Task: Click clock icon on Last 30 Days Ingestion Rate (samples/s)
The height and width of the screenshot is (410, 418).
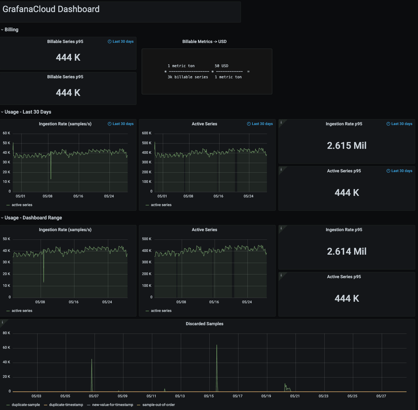Action: point(109,124)
